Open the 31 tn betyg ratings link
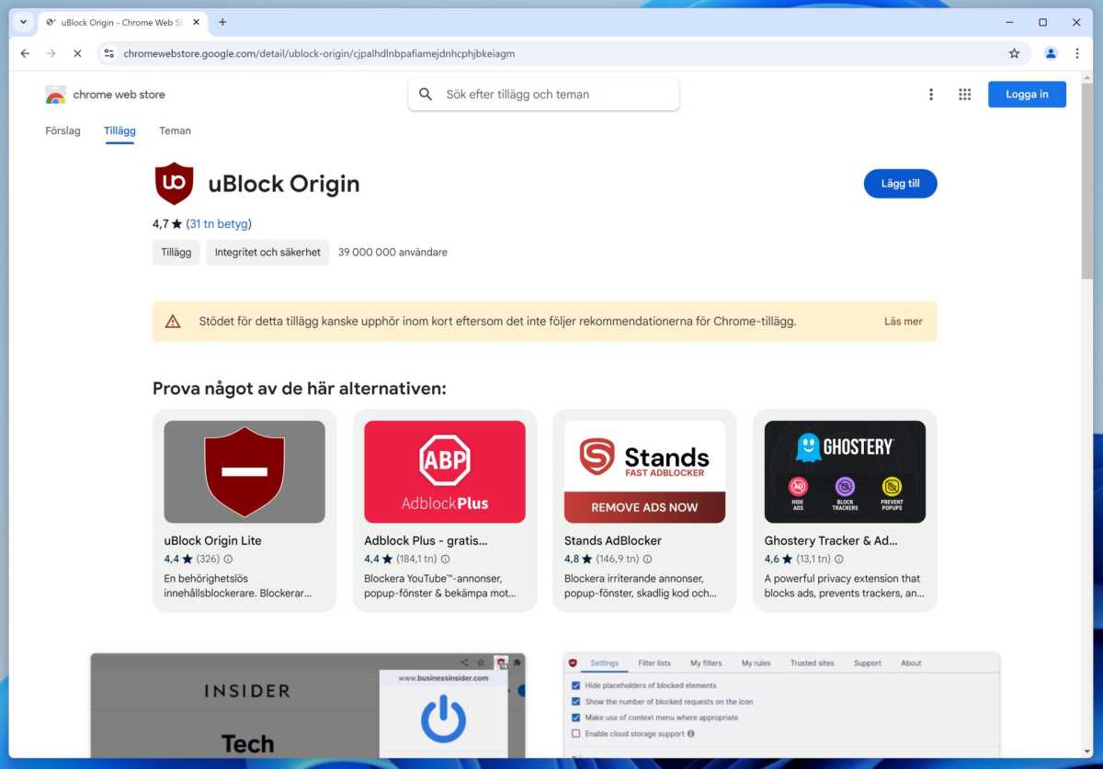1103x769 pixels. pyautogui.click(x=217, y=223)
